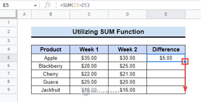Select row 2 header
The image size is (201, 102).
pyautogui.click(x=8, y=32)
